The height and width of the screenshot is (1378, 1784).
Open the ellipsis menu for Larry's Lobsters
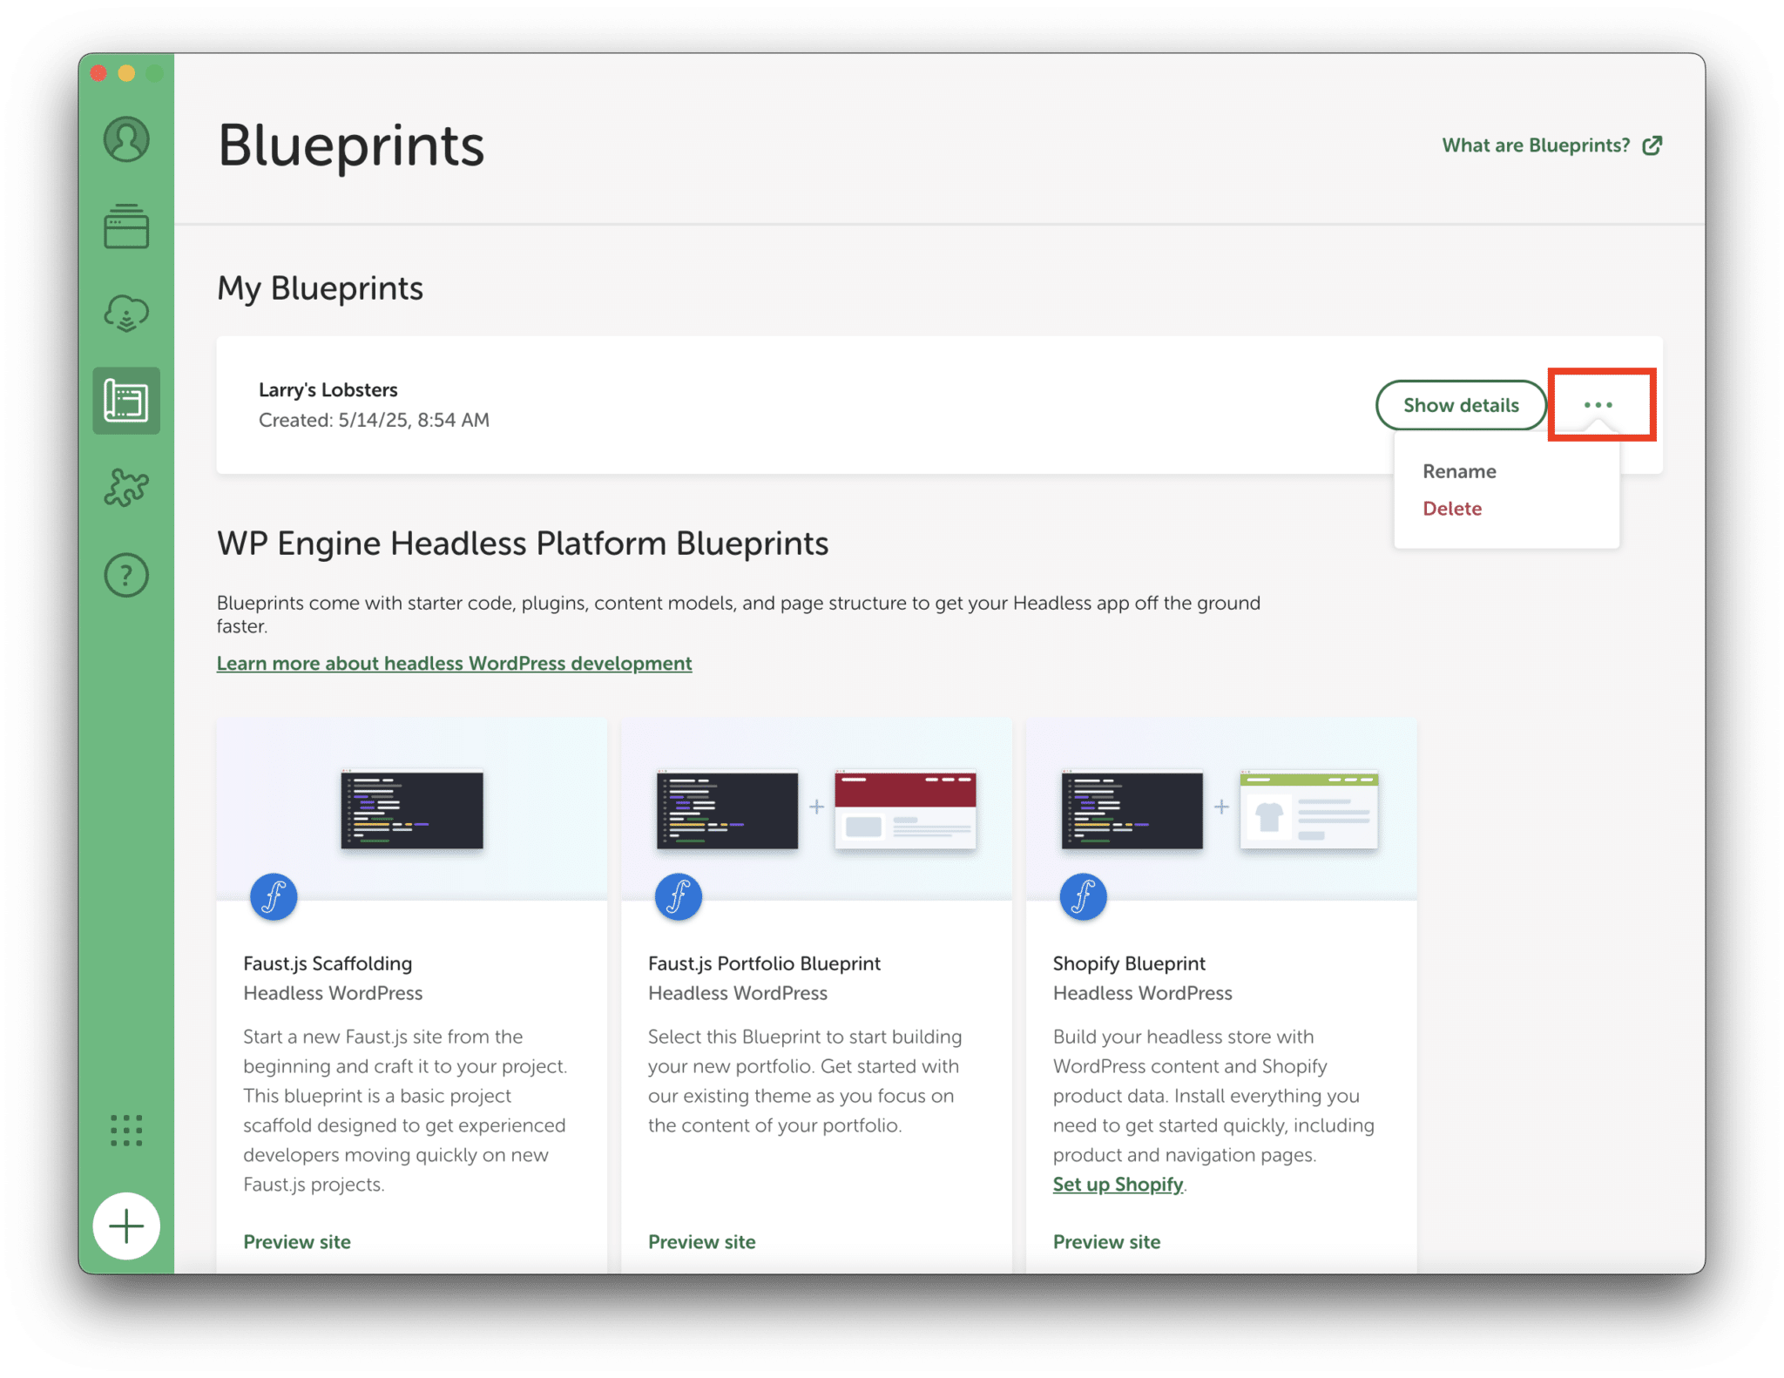(1599, 404)
